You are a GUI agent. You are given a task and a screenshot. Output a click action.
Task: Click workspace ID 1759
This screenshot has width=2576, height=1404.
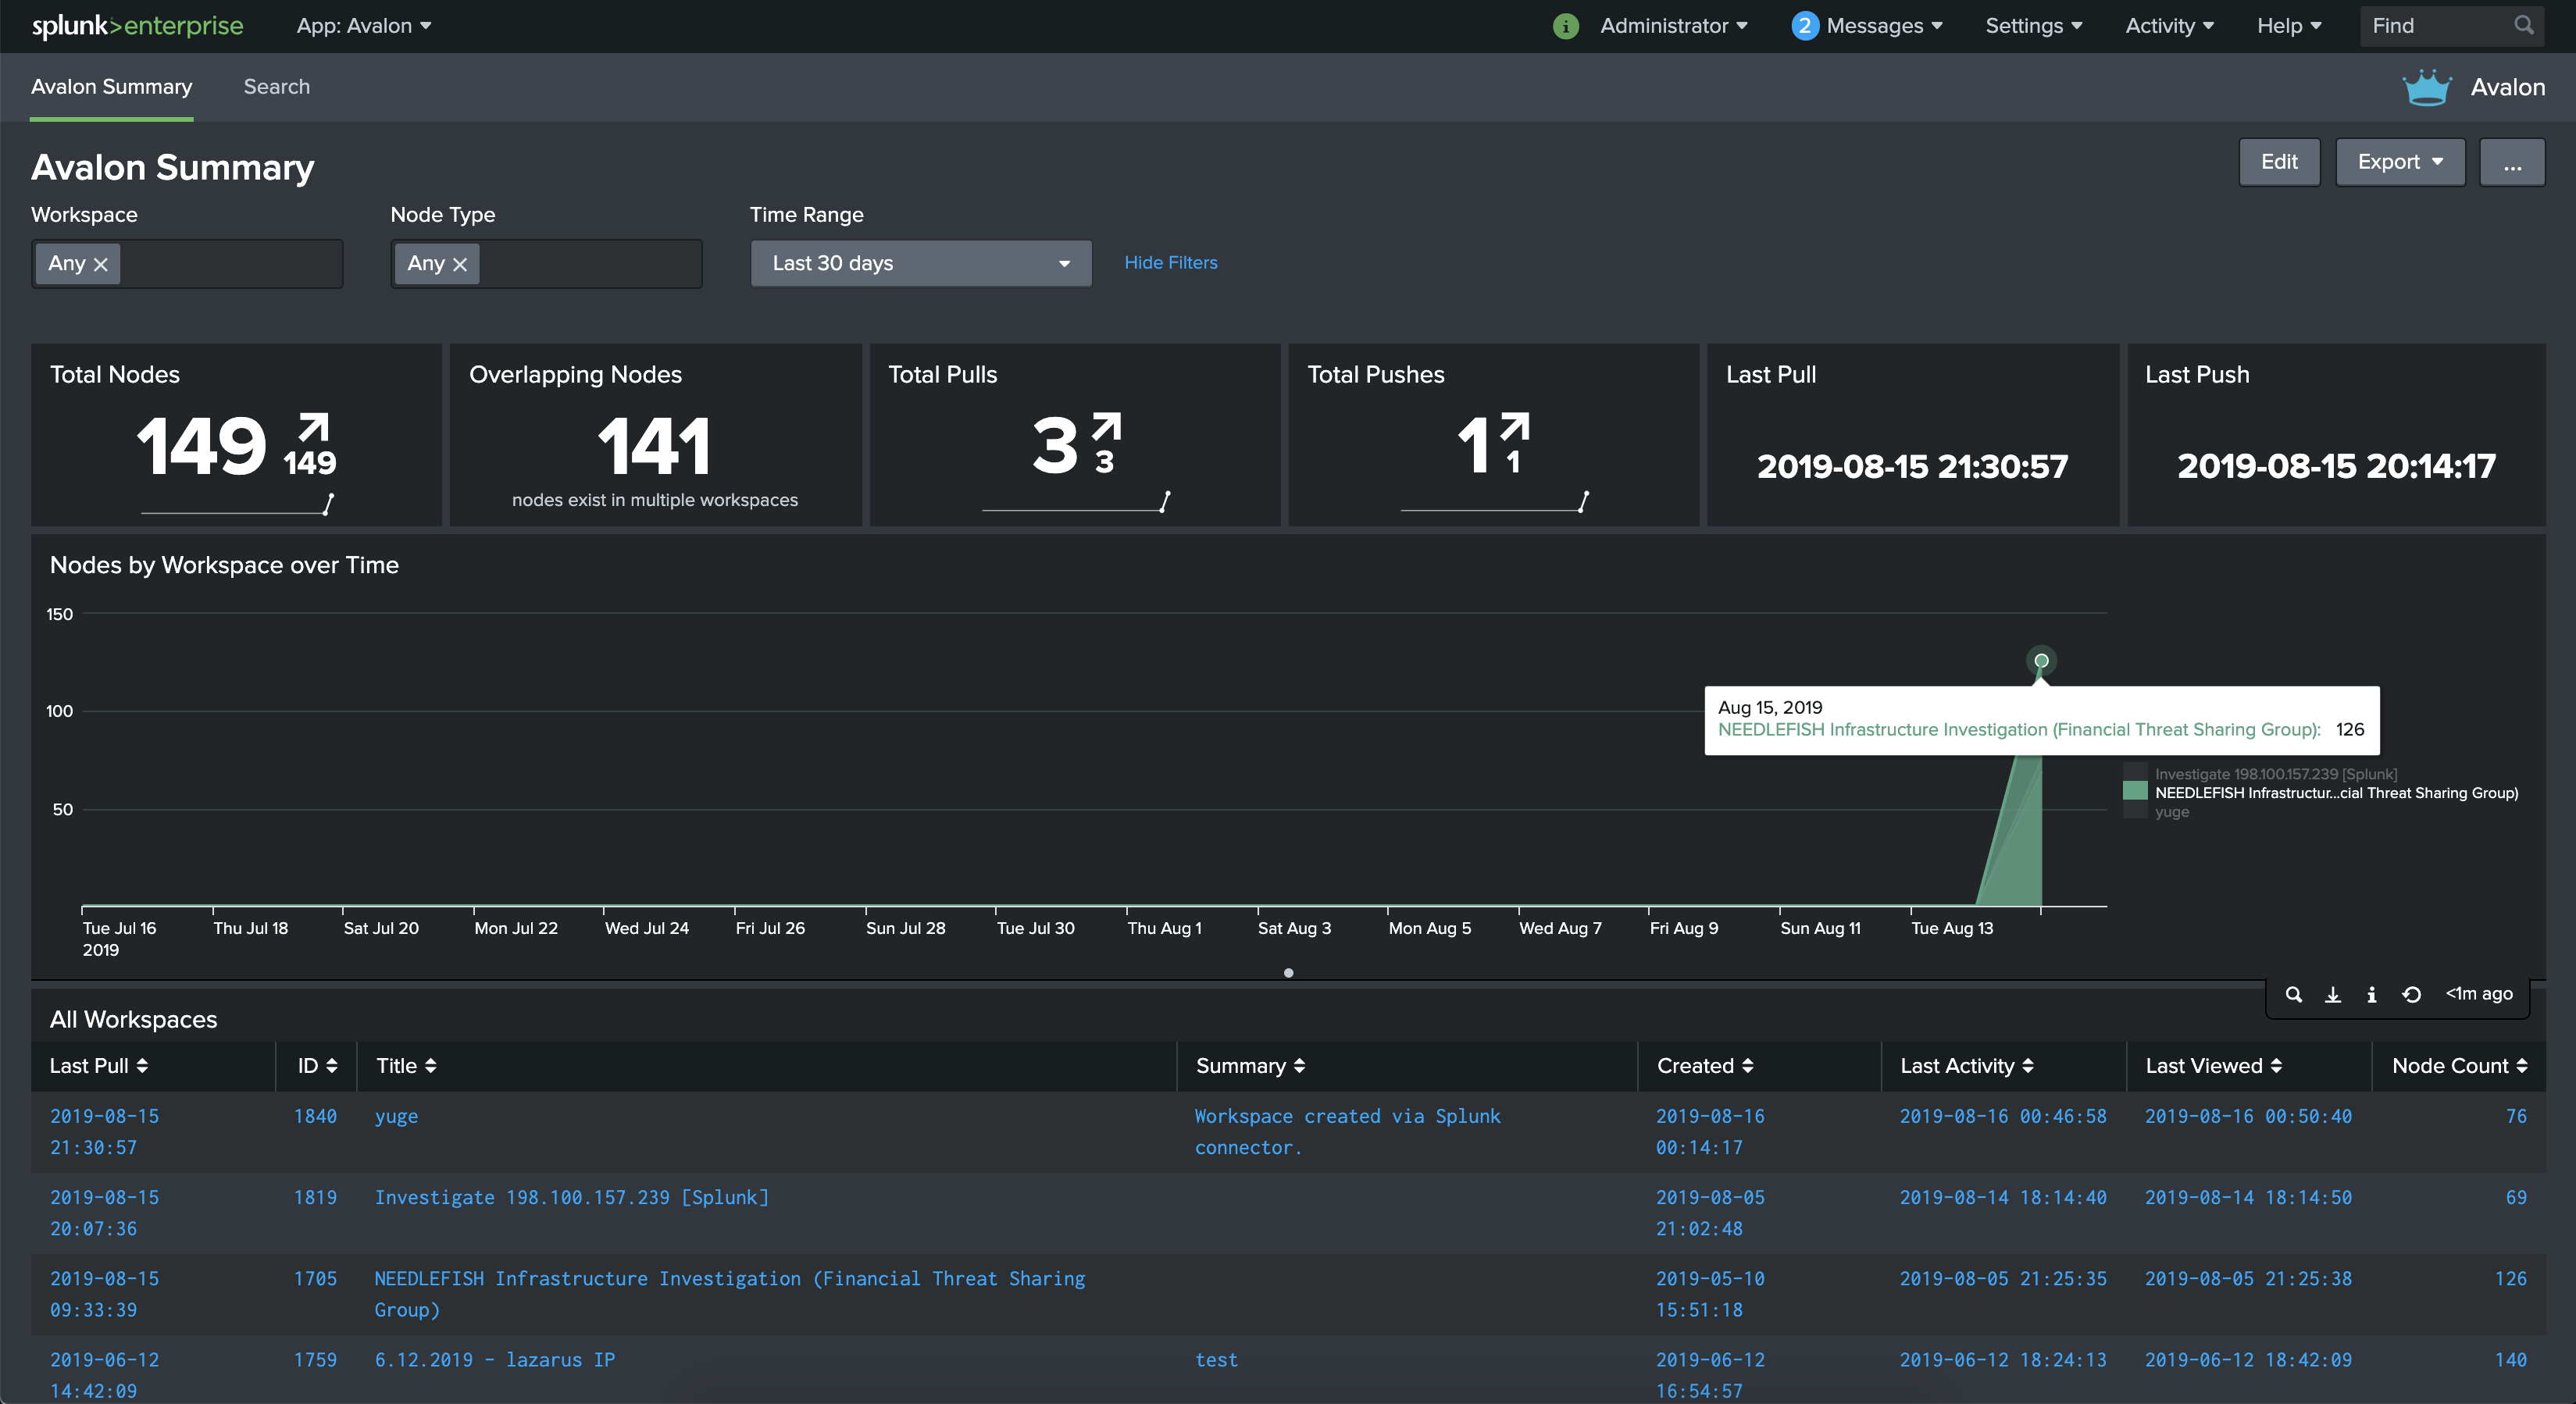[x=315, y=1360]
